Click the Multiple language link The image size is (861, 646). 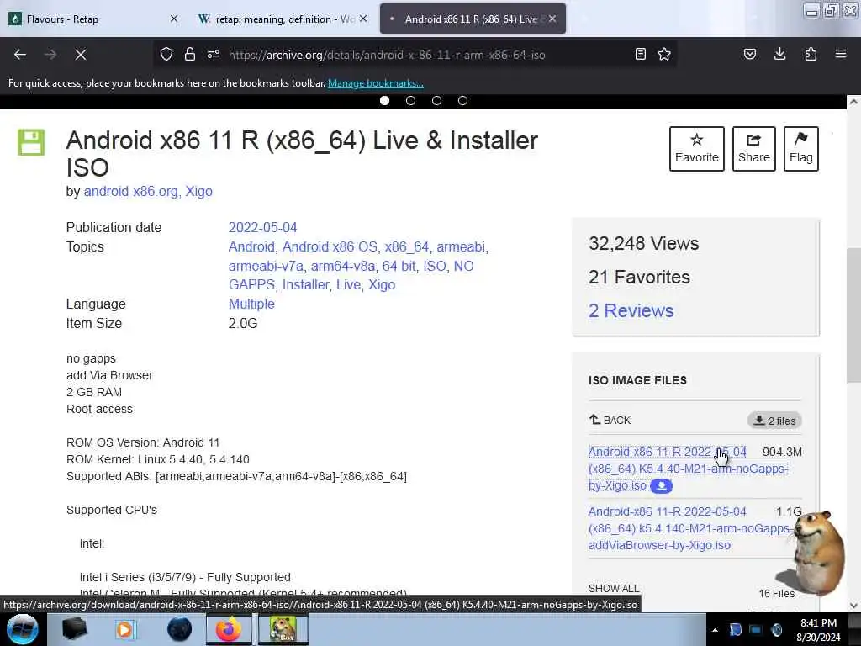[x=251, y=304]
